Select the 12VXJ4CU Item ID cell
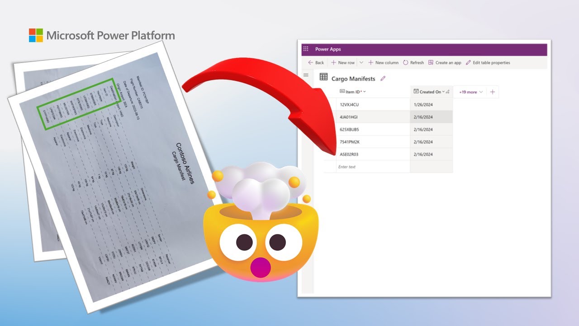 [373, 105]
